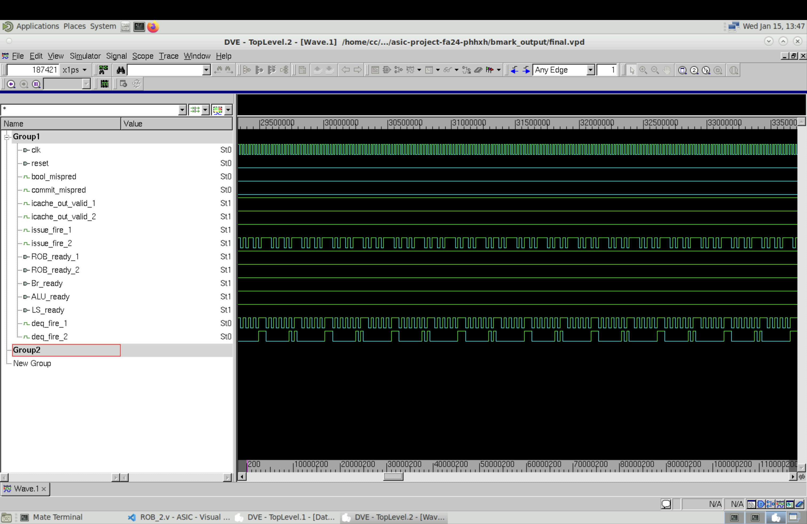Switch to DVE TopLevel.1 taskbar button
The width and height of the screenshot is (807, 524).
click(x=286, y=517)
